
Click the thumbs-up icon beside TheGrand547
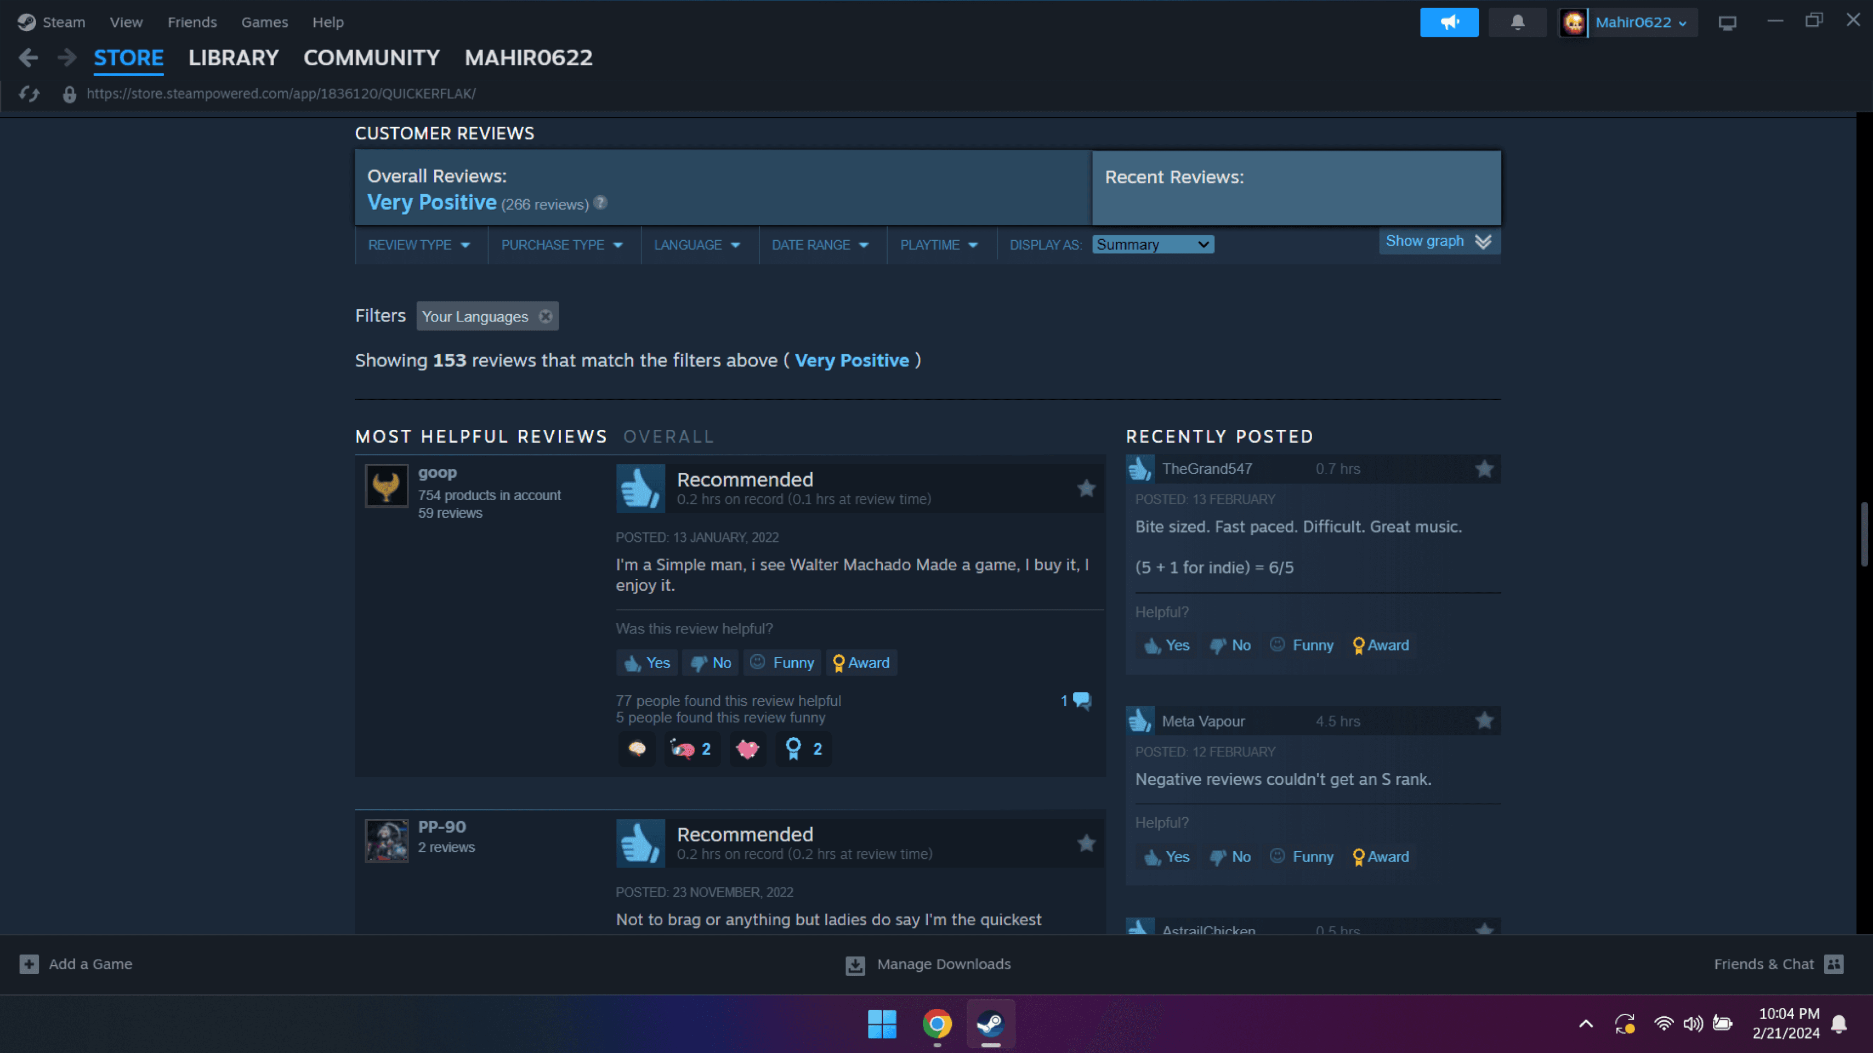tap(1139, 469)
